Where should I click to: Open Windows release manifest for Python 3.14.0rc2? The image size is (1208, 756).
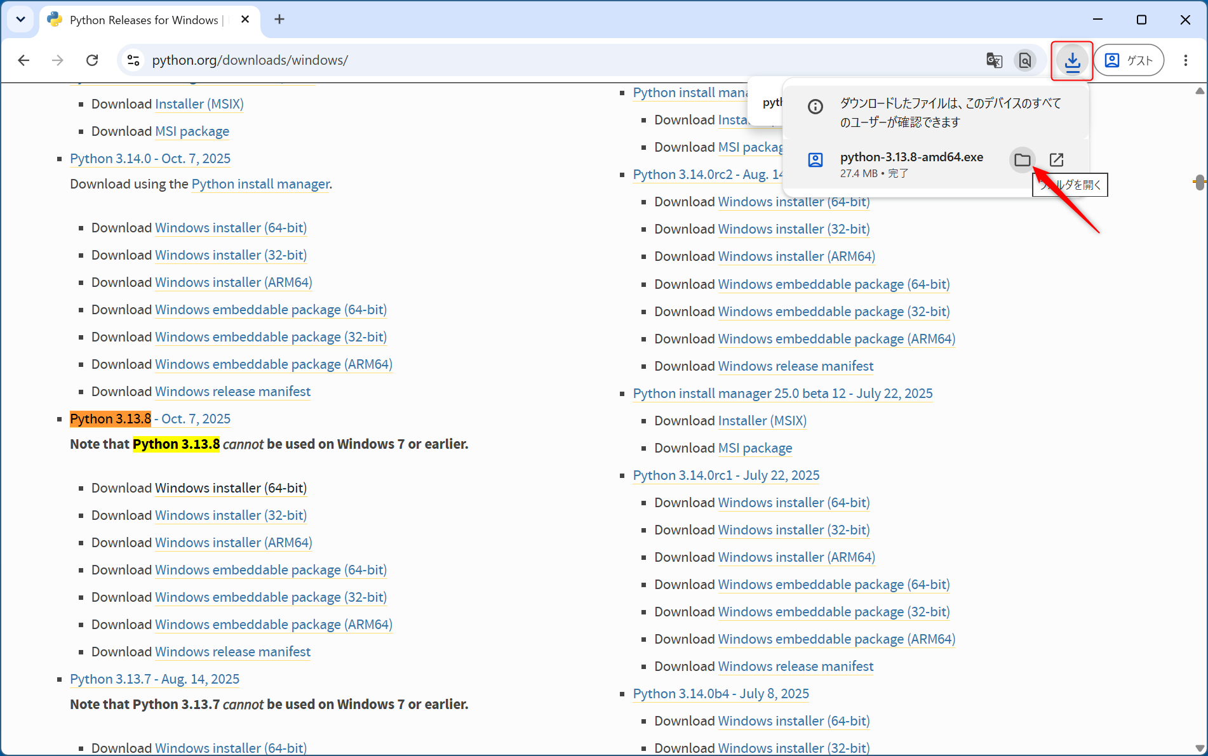coord(796,366)
